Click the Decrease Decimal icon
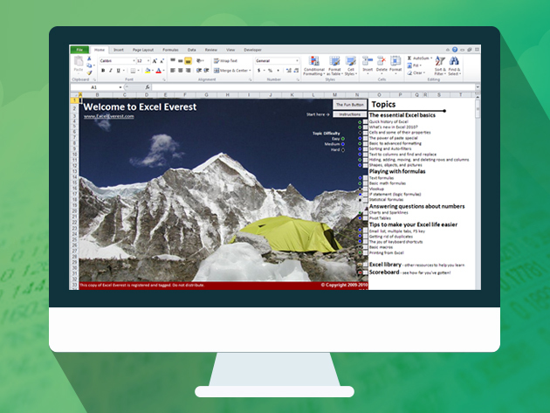550x413 pixels. 296,71
